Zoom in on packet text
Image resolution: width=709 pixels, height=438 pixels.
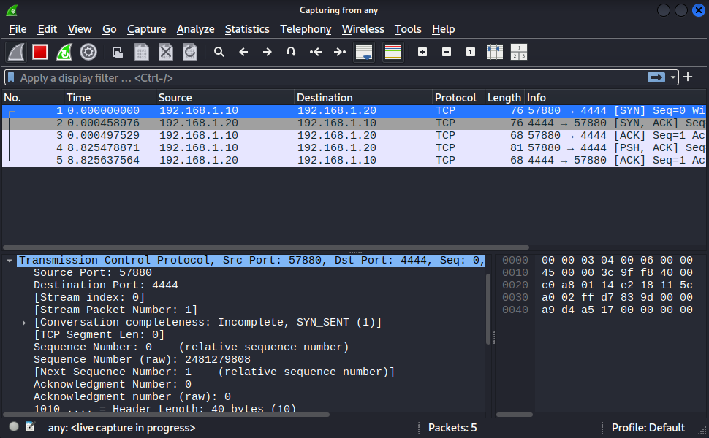[x=422, y=52]
